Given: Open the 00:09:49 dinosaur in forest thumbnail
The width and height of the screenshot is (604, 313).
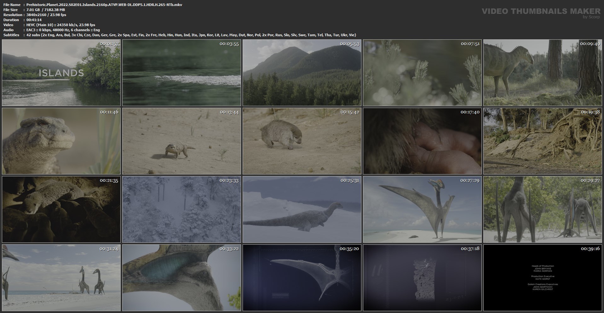Looking at the screenshot, I should [x=543, y=73].
